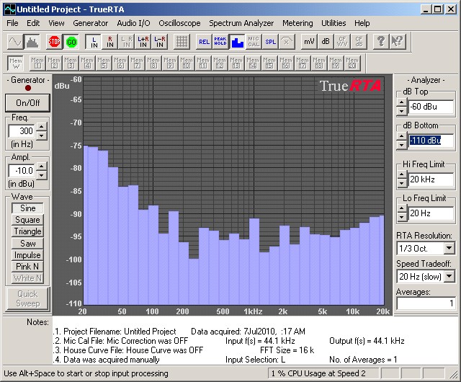Click the sine wave oscilloscope icon
The height and width of the screenshot is (382, 461).
pos(14,41)
